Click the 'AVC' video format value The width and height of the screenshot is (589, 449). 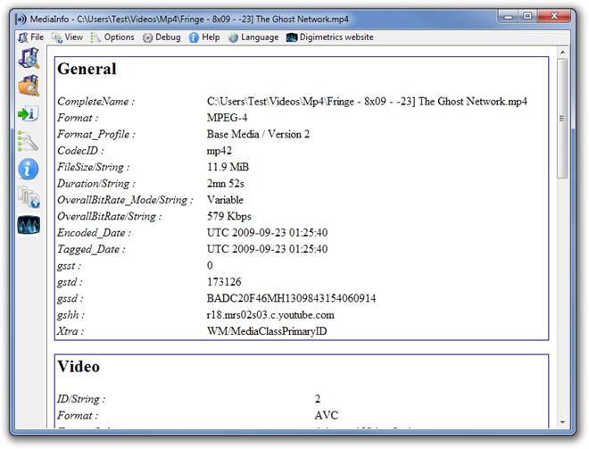coord(327,415)
